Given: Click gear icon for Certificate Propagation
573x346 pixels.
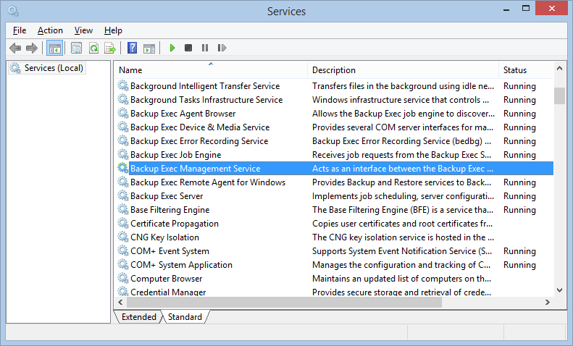Looking at the screenshot, I should coord(123,224).
